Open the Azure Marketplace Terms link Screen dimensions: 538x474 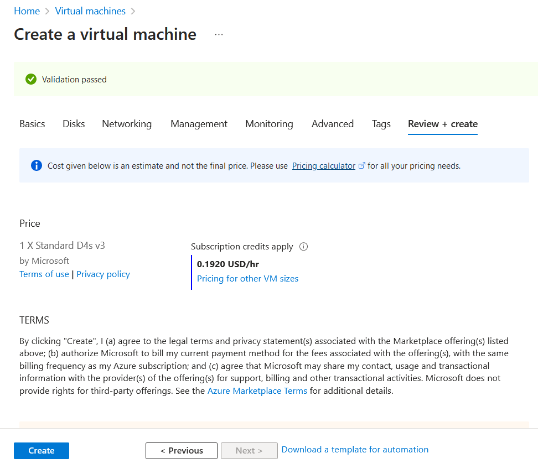pos(257,391)
